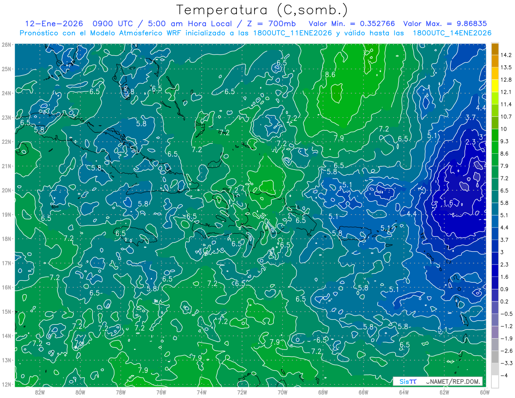Click the 10.7 color bar label
Screen dimensions: 515x398
coord(506,117)
